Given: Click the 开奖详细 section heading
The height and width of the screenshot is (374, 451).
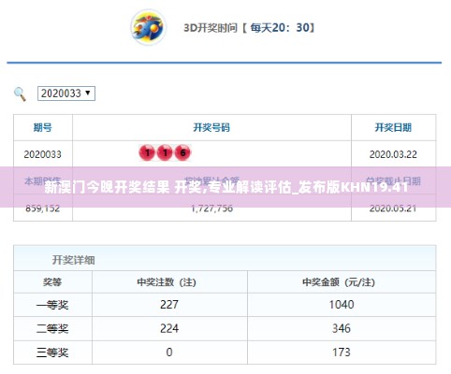Looking at the screenshot, I should [73, 260].
